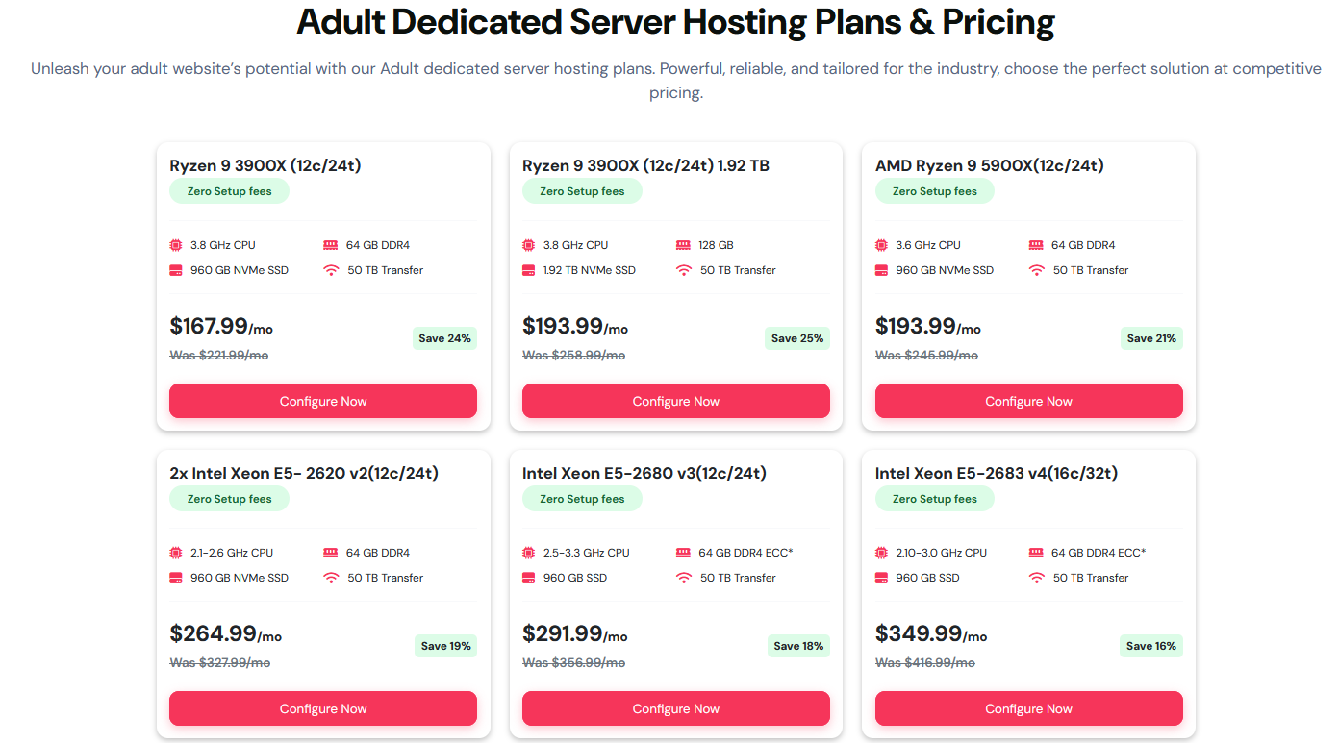Click the CPU icon beside 2.1-2.6 GHz CPU
Screen dimensions: 1339x743
tap(176, 553)
